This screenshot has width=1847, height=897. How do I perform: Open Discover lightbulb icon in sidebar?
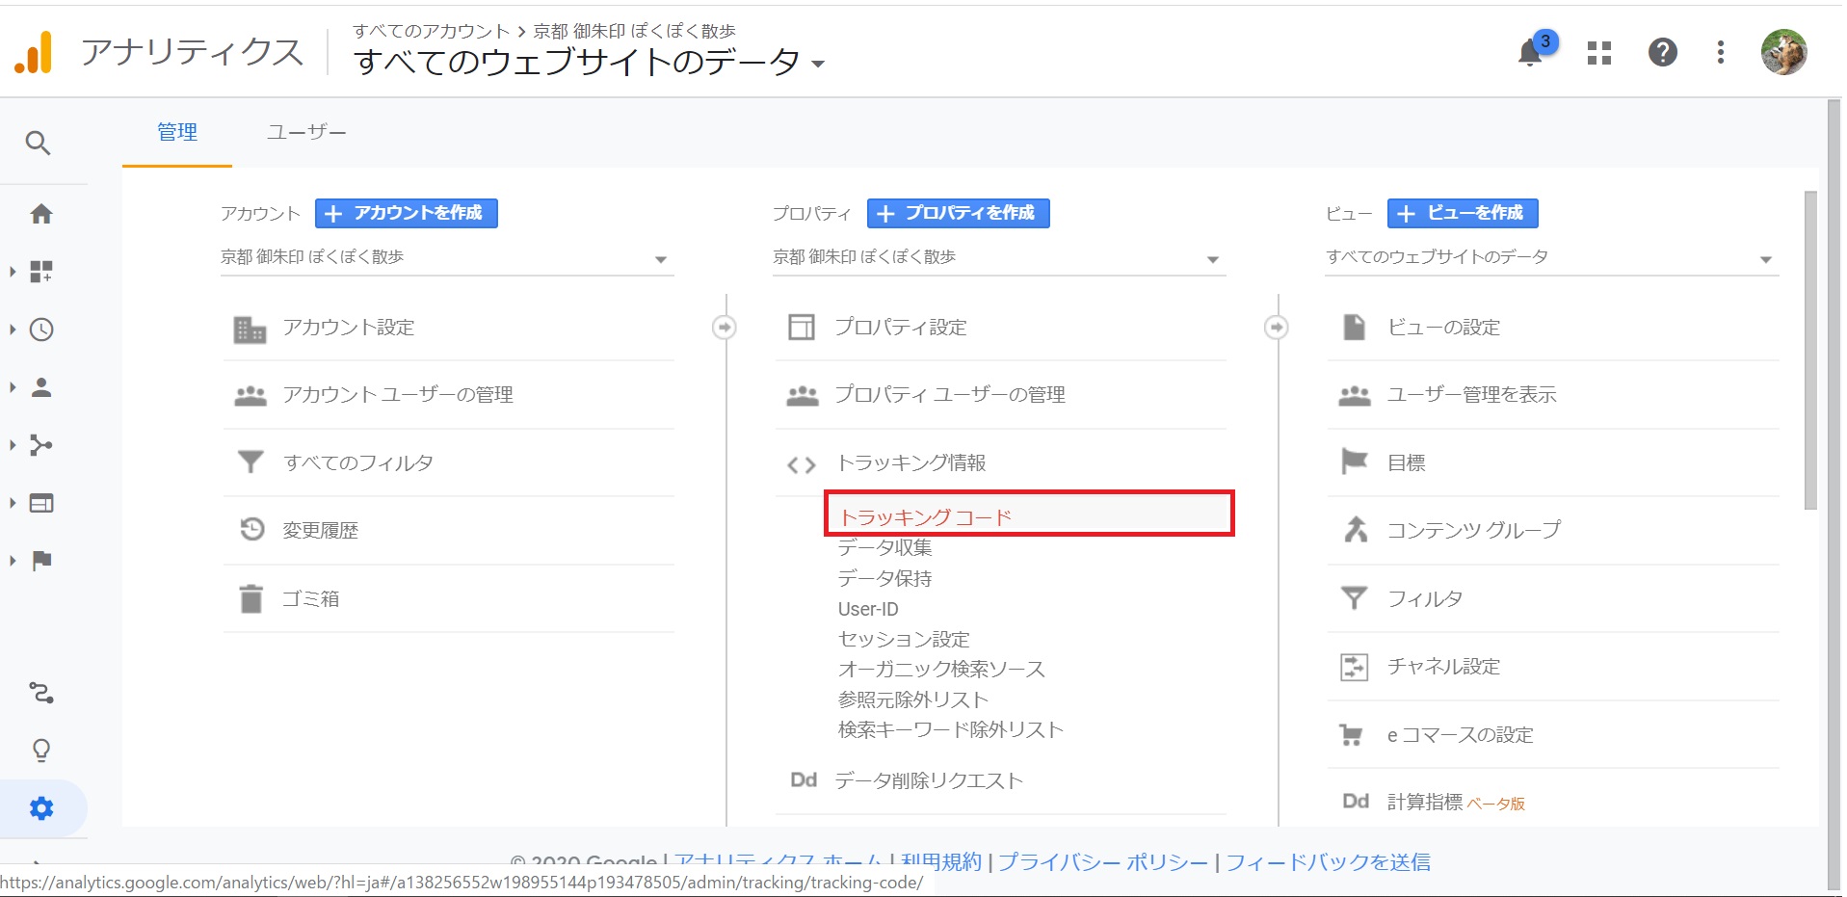tap(41, 751)
